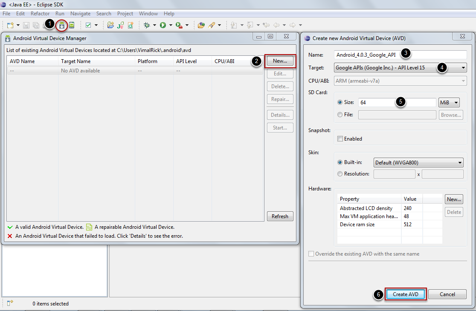Select the Max VM application heap row
Image resolution: width=476 pixels, height=311 pixels.
[389, 216]
